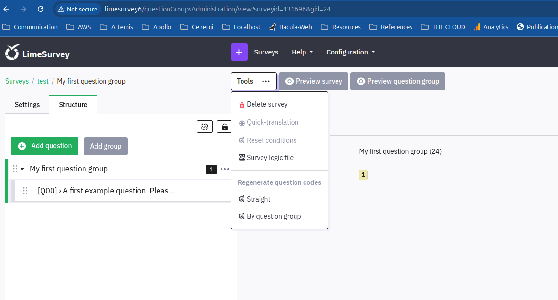
Task: Open the Help dropdown menu
Action: (302, 52)
